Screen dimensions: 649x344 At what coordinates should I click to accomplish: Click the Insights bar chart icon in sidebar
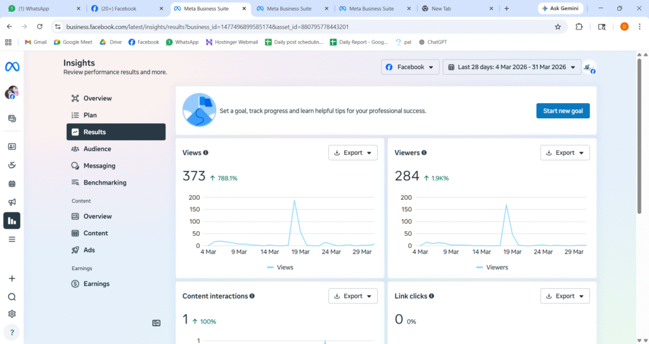[x=11, y=221]
